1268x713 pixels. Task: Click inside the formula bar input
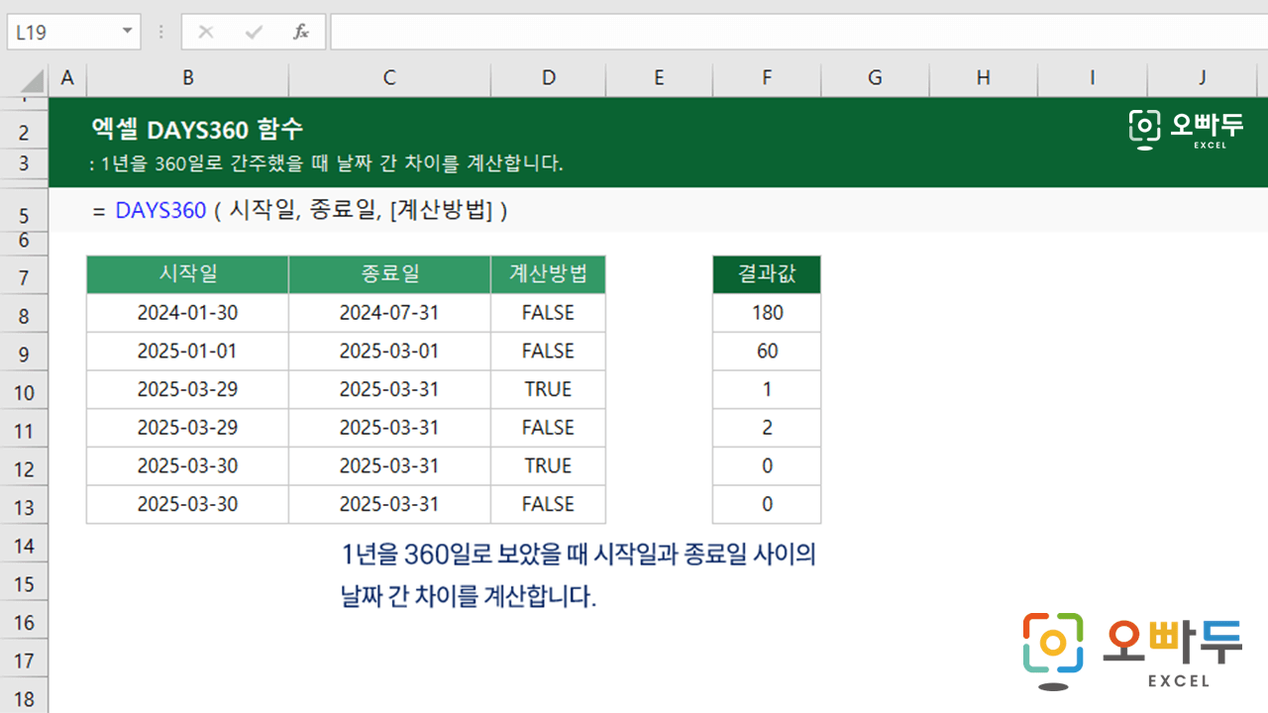pyautogui.click(x=792, y=32)
